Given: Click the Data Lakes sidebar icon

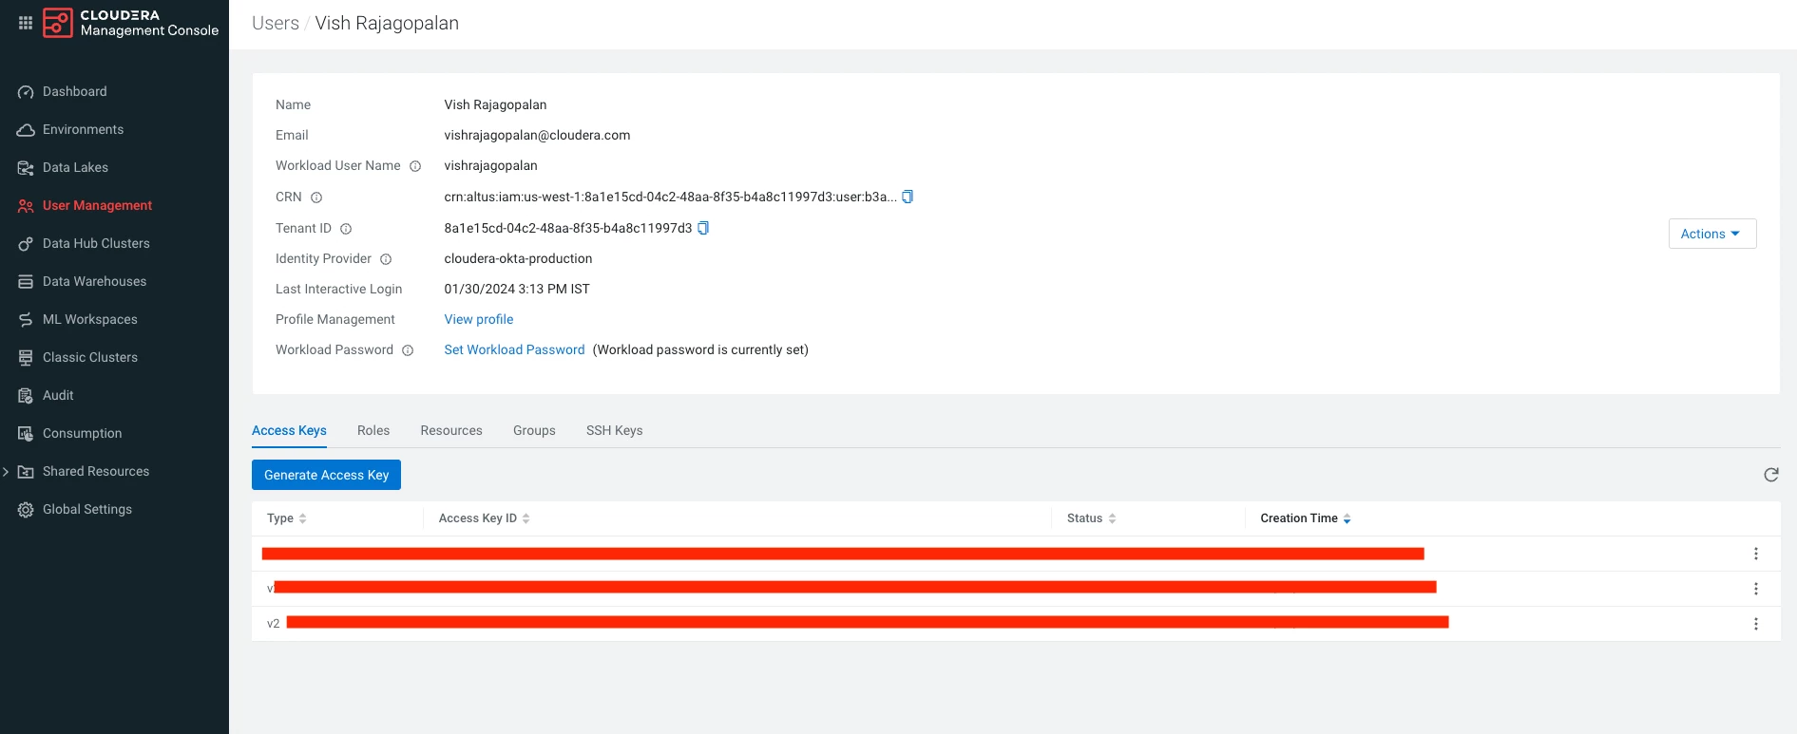Looking at the screenshot, I should 26,168.
